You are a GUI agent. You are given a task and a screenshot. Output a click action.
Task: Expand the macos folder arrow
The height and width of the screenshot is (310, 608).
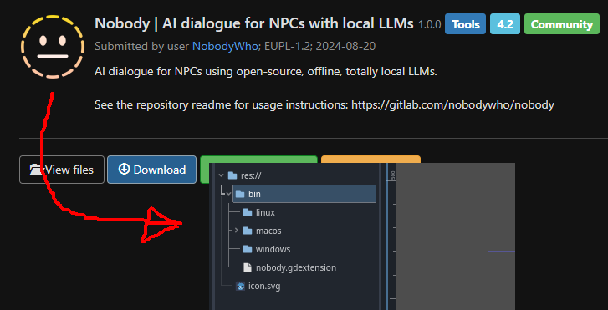point(236,231)
